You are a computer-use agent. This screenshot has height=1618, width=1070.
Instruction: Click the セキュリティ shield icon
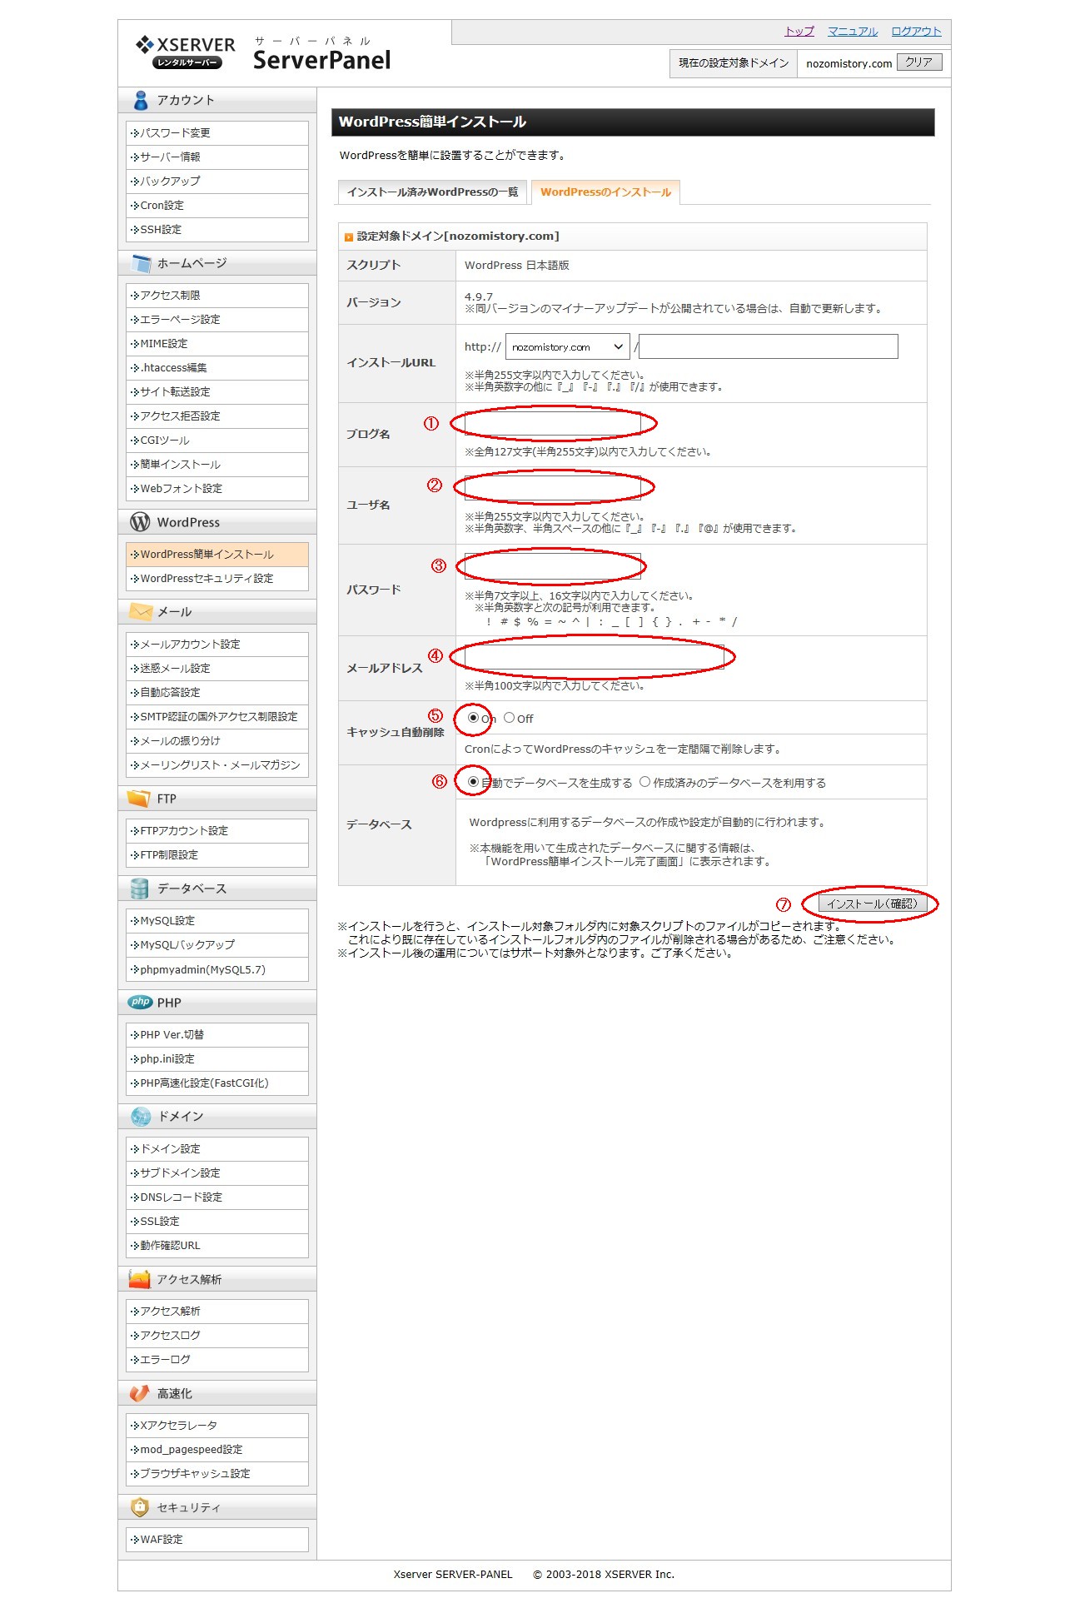point(140,1506)
